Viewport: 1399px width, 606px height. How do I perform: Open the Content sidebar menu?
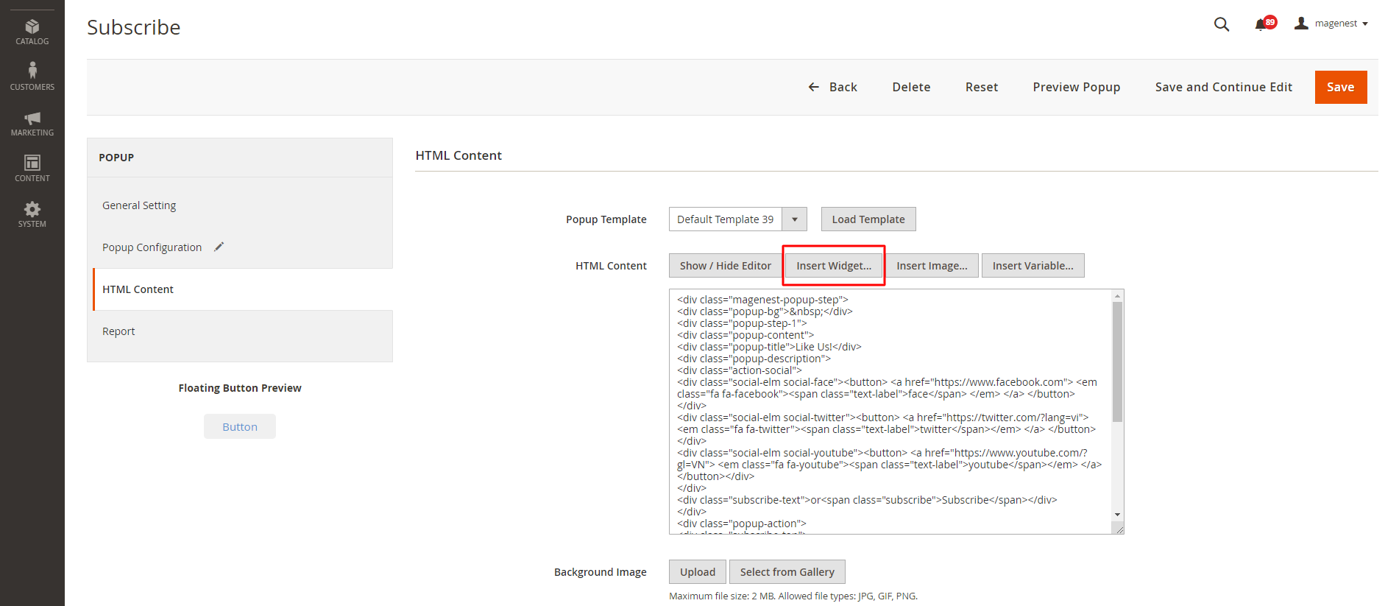coord(32,168)
